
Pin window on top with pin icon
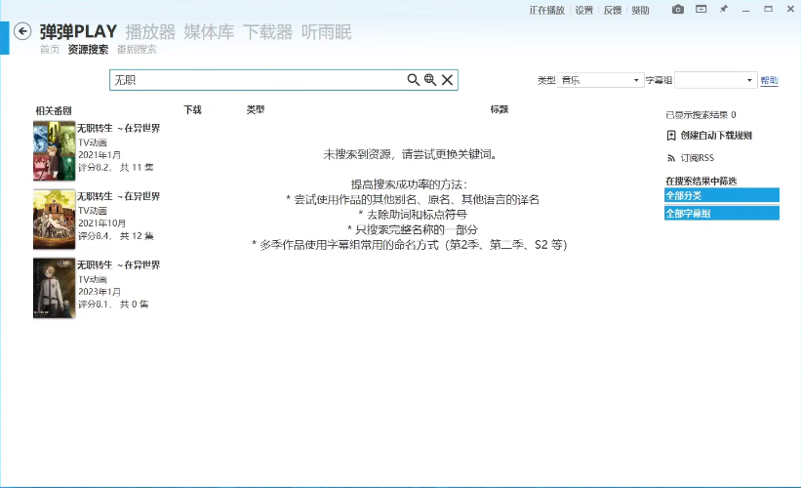(723, 9)
